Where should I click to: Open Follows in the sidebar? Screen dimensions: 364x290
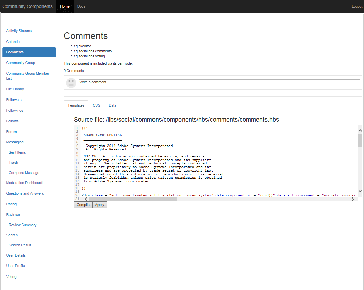(x=12, y=121)
